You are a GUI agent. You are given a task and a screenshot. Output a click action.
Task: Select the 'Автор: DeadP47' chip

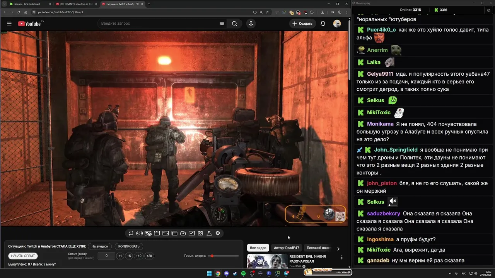286,248
